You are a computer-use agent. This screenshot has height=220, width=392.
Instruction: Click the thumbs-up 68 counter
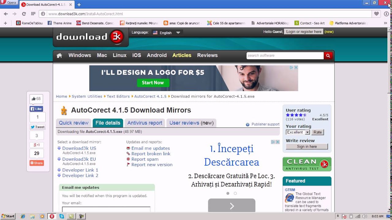(36, 99)
